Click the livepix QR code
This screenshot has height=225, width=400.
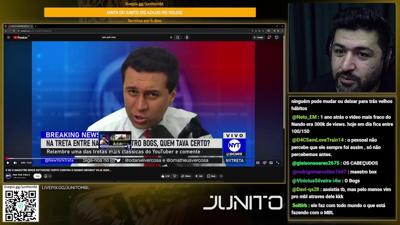click(21, 205)
